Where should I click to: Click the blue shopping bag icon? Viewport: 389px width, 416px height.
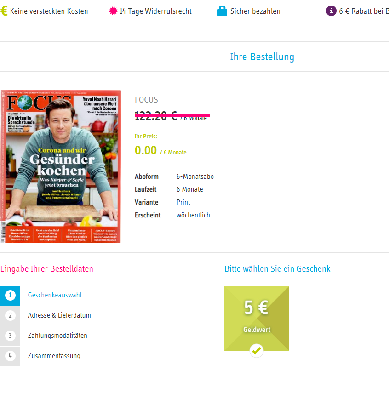tap(222, 11)
